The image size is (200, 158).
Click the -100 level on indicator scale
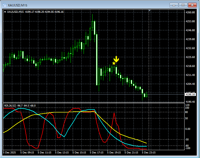[x=187, y=148]
